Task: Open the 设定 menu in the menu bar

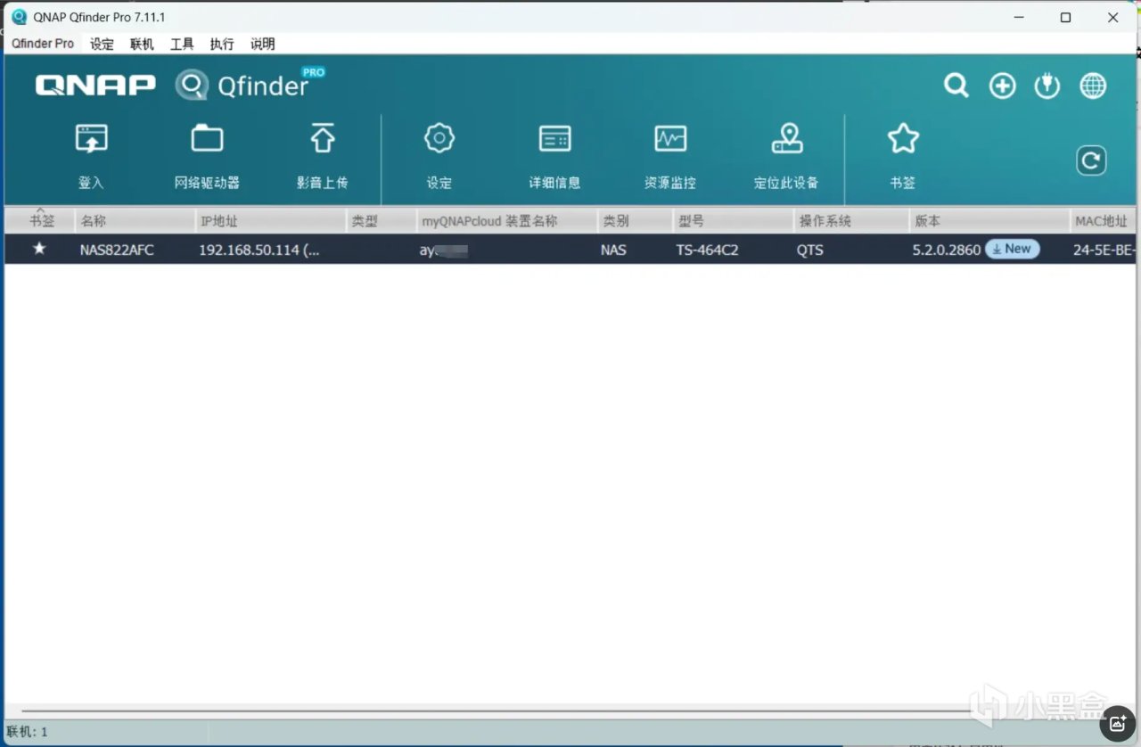Action: (102, 44)
